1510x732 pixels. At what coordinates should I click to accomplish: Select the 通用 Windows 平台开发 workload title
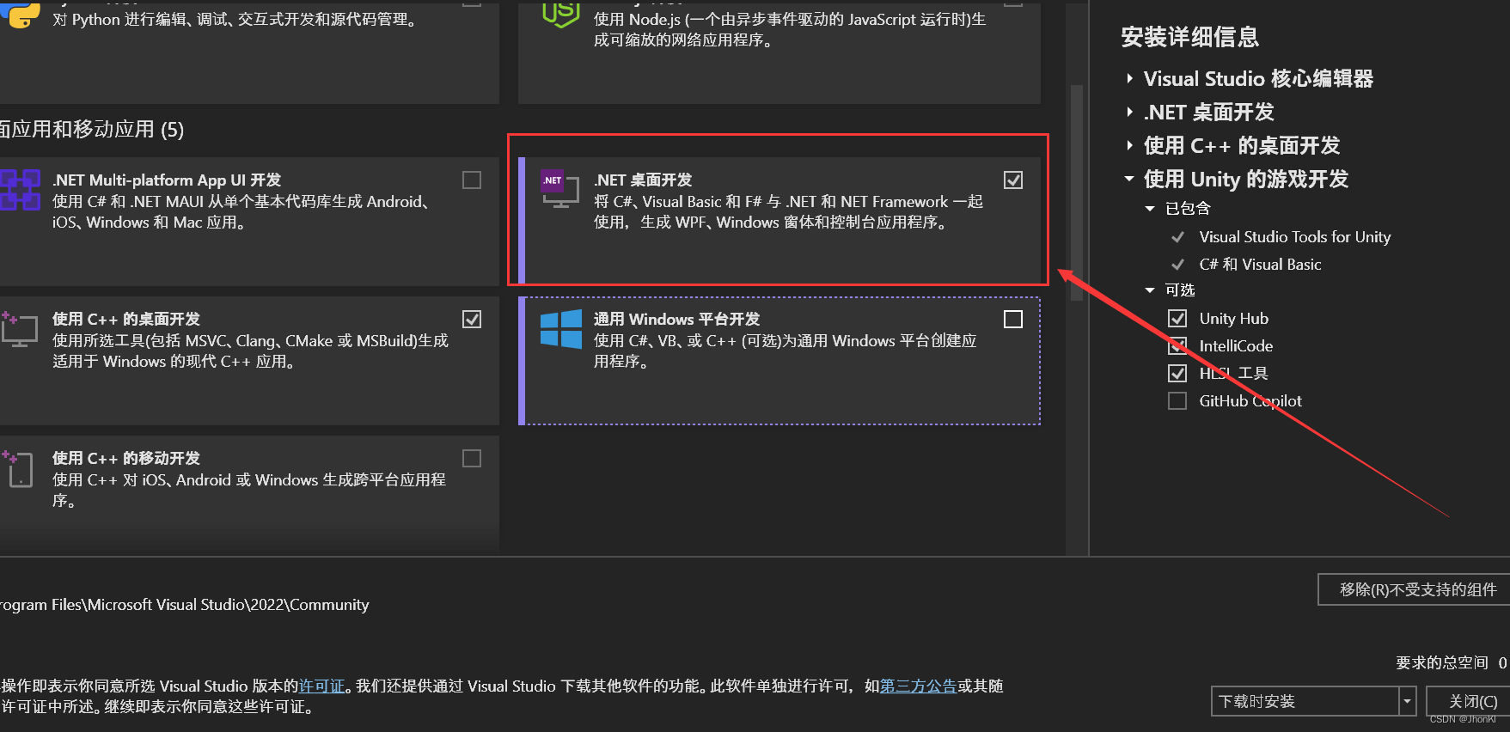(676, 319)
